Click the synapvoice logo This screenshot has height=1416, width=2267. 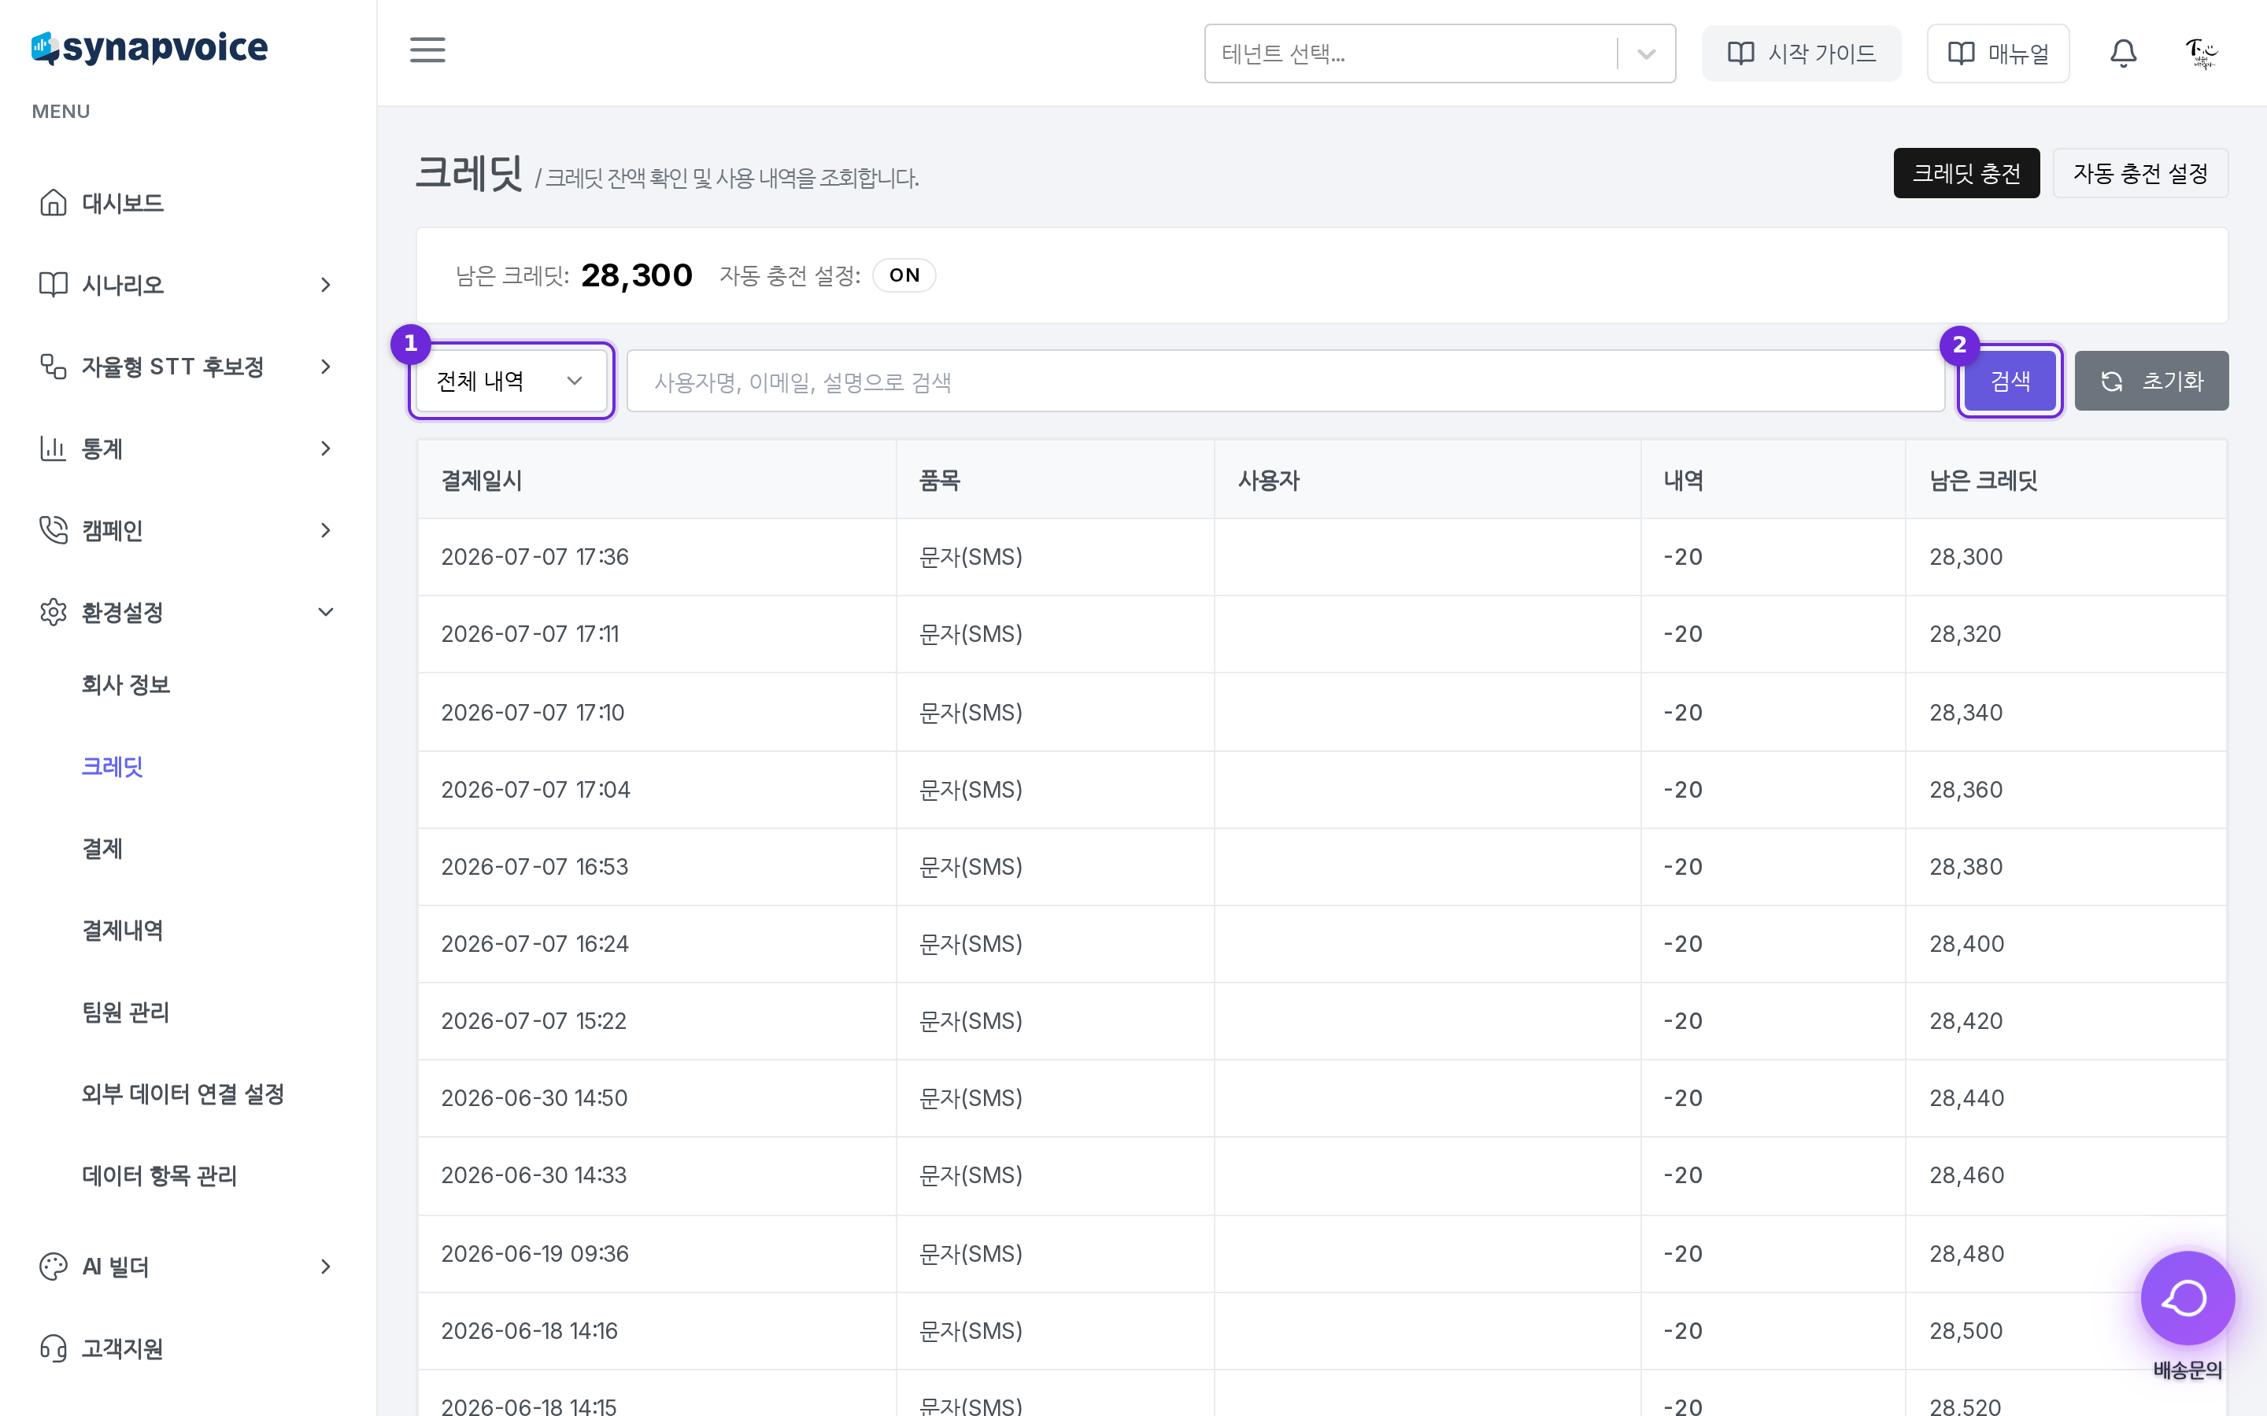pyautogui.click(x=150, y=48)
